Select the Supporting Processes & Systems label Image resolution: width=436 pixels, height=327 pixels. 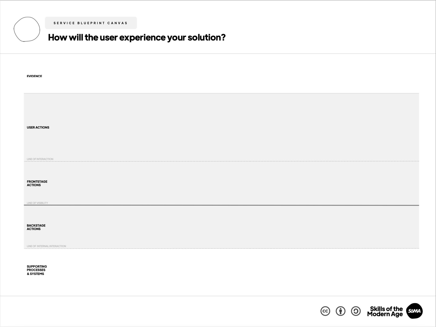37,270
